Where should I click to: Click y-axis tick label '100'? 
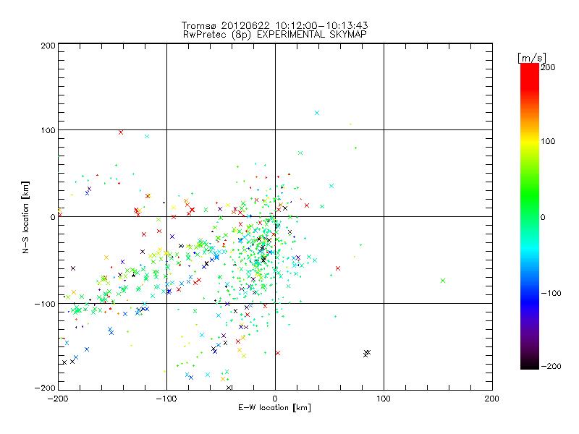[48, 130]
